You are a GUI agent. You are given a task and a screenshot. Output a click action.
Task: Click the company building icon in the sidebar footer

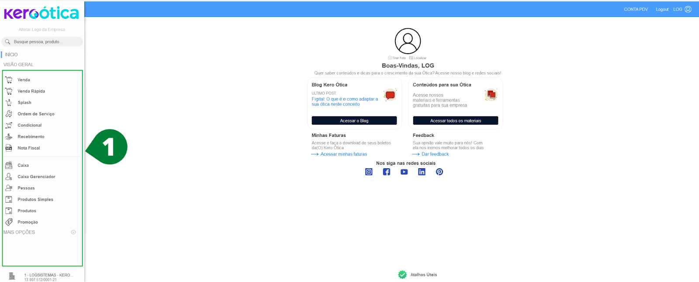[x=12, y=276]
